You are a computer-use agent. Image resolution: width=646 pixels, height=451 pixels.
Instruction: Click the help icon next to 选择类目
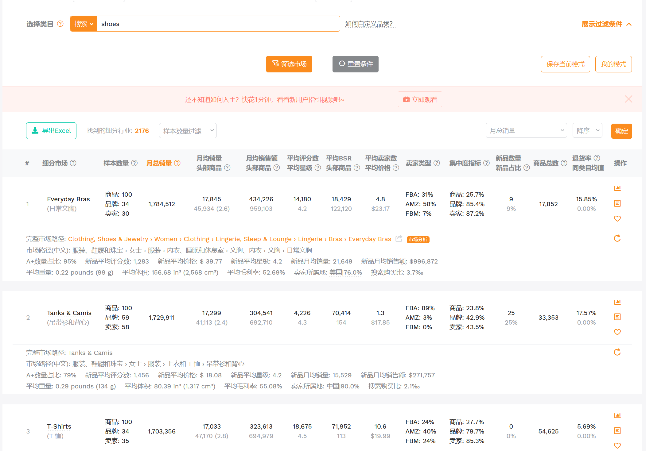tap(60, 24)
